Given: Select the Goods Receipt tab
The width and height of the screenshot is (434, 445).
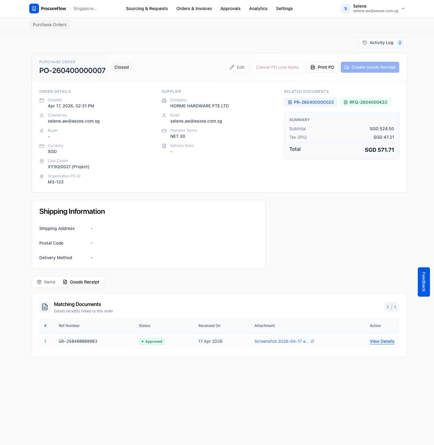Looking at the screenshot, I should [81, 282].
